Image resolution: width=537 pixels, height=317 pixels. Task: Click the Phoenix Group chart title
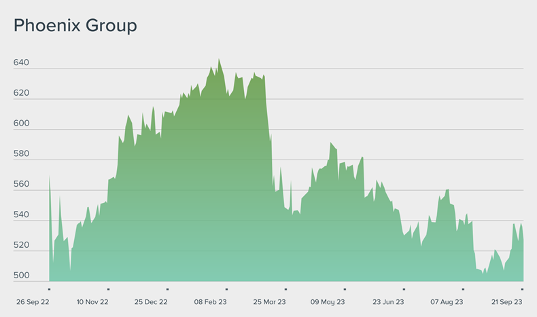[x=75, y=26]
